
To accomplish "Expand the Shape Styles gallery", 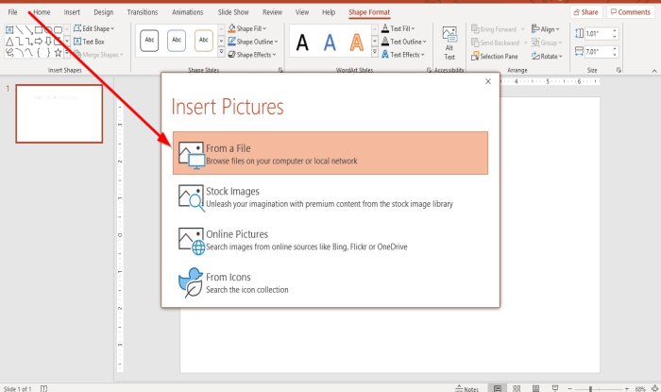I will 221,52.
